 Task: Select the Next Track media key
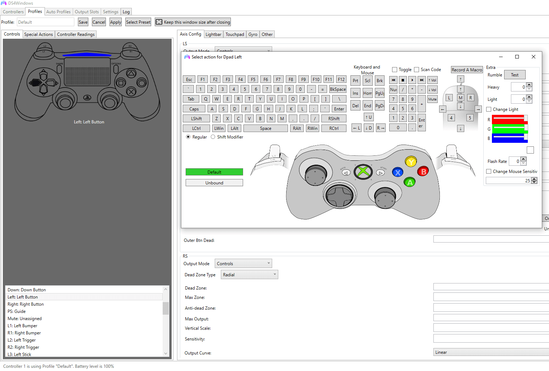422,80
